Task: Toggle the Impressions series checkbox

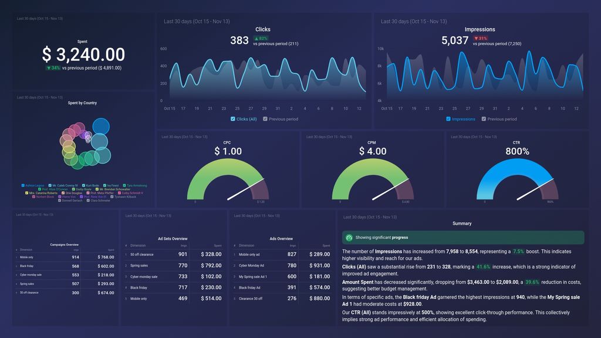Action: (448, 119)
